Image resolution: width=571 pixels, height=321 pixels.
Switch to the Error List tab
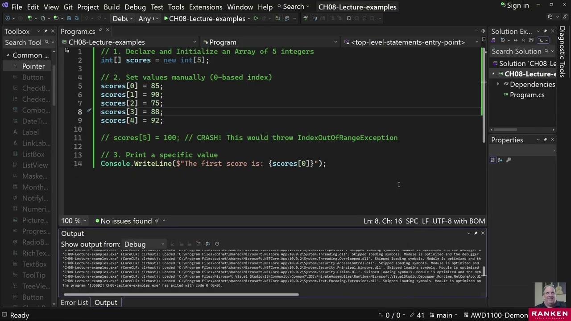pos(74,303)
